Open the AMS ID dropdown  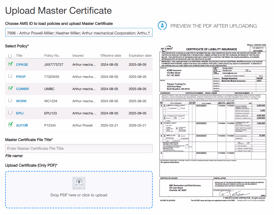pyautogui.click(x=79, y=33)
